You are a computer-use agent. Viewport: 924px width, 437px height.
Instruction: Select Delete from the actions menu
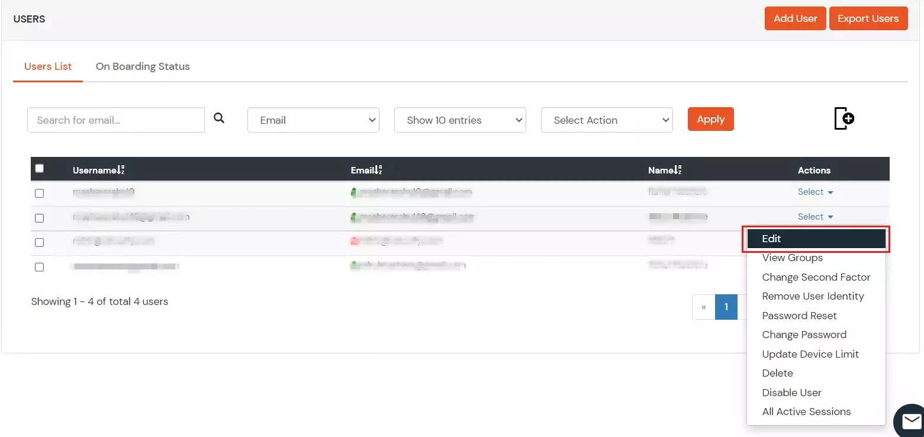coord(777,373)
